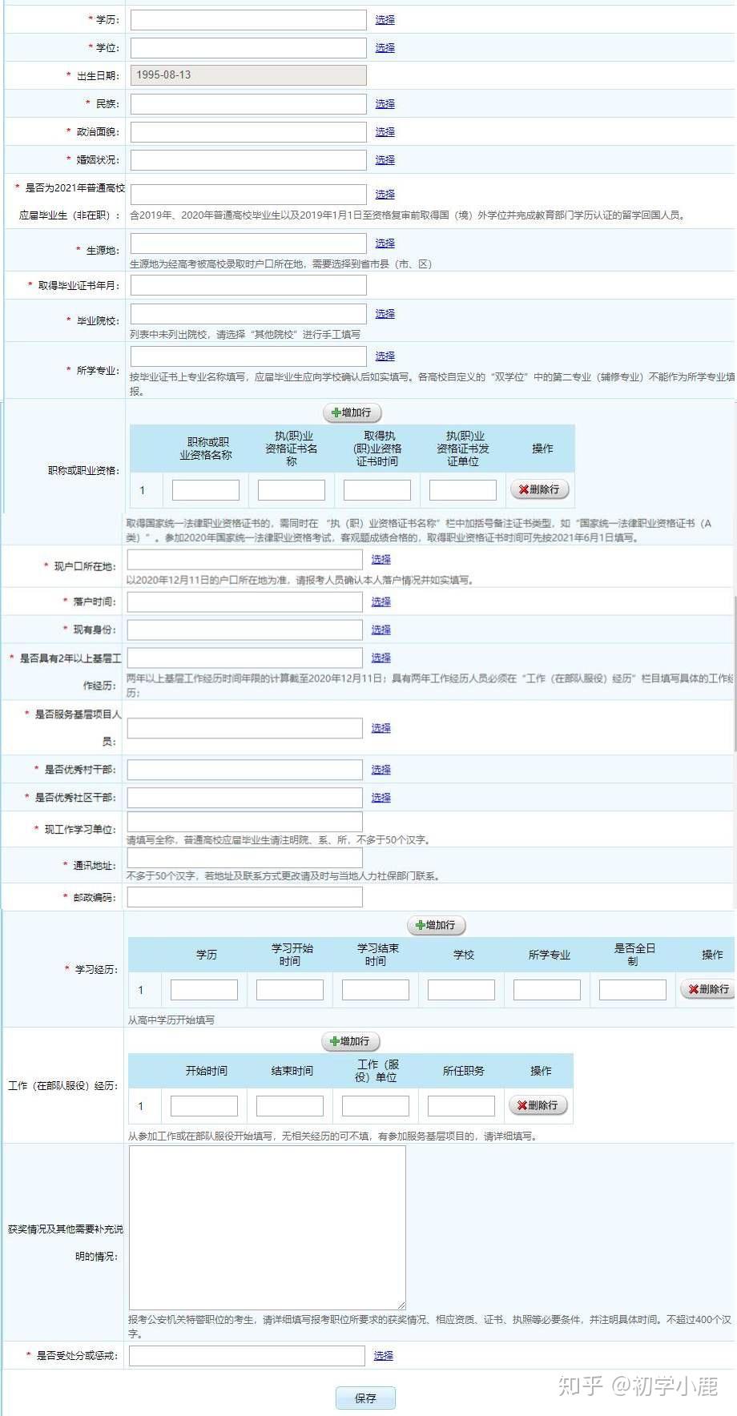Screen dimensions: 737x1416
Task: Open 选择 for 是否受处分或惩戒
Action: (x=383, y=1356)
